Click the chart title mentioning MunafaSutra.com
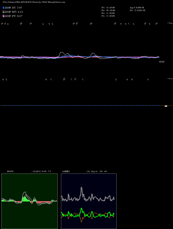This screenshot has width=173, height=229. click(34, 2)
